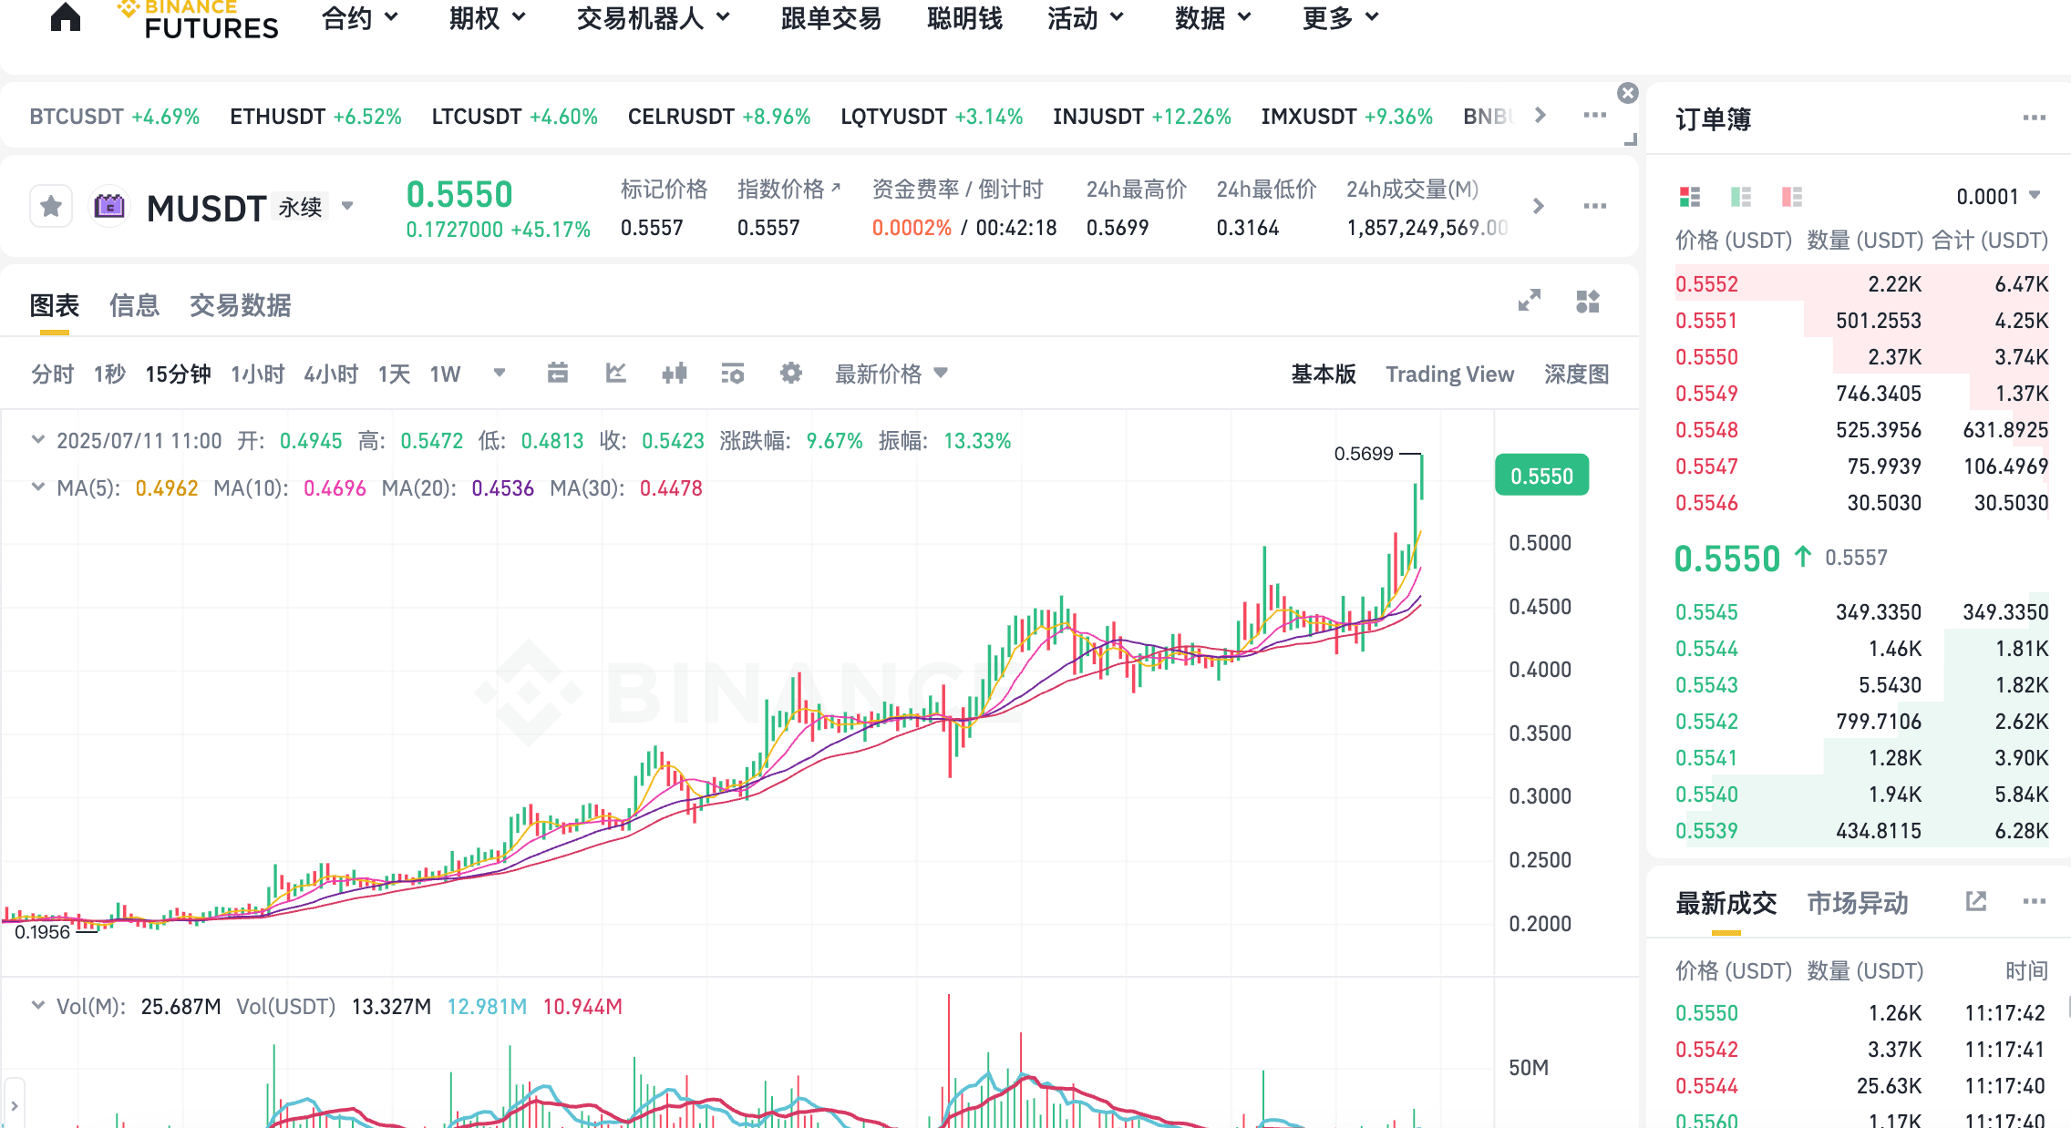Select the 1小时 time interval
Screen dimensions: 2071x1128
(x=257, y=374)
